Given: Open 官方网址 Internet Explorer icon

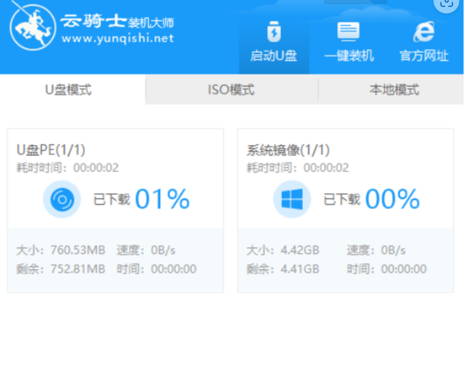Looking at the screenshot, I should point(424,32).
